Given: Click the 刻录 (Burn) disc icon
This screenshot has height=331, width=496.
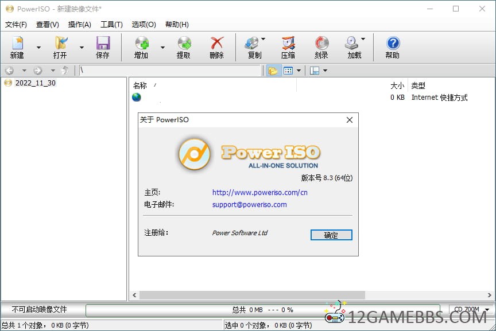Looking at the screenshot, I should coord(321,44).
